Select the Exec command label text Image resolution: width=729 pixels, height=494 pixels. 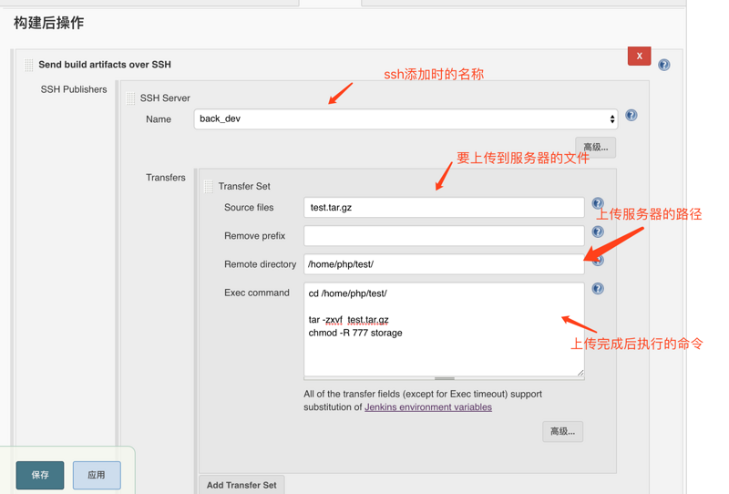[x=257, y=293]
